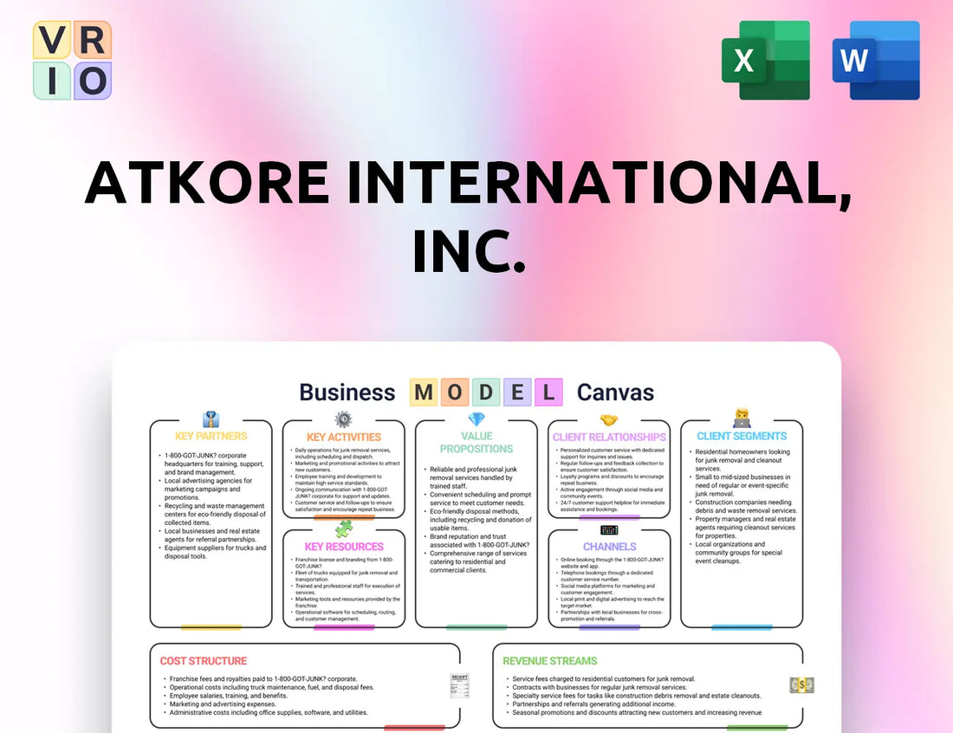
Task: Click the letter M tile
Action: [424, 392]
